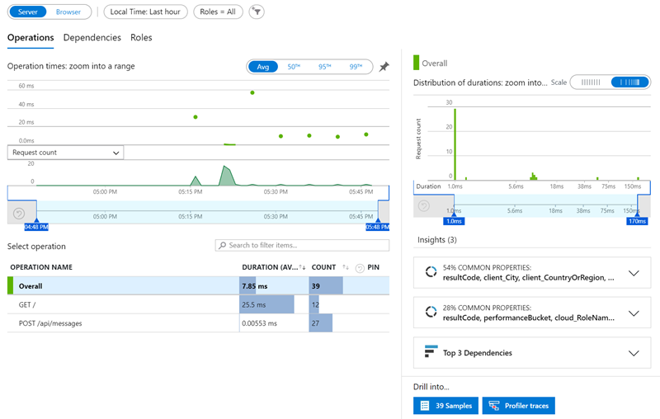Expand the 54% common properties insight

pos(634,273)
